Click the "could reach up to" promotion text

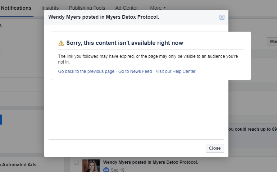pos(252,129)
